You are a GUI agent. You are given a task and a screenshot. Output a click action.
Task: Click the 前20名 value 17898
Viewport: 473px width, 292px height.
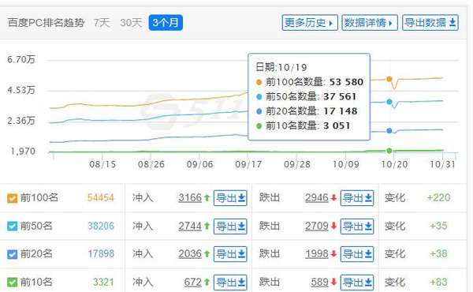tap(101, 253)
